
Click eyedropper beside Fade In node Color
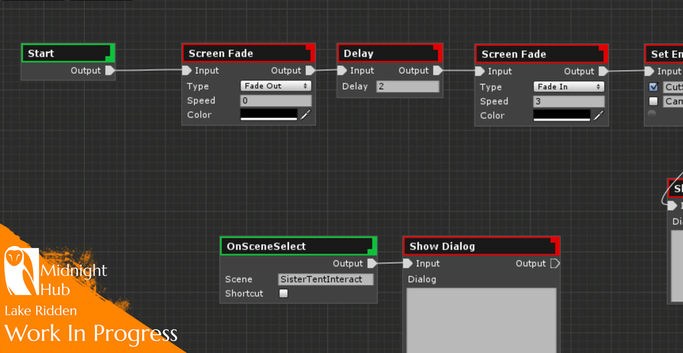point(599,116)
